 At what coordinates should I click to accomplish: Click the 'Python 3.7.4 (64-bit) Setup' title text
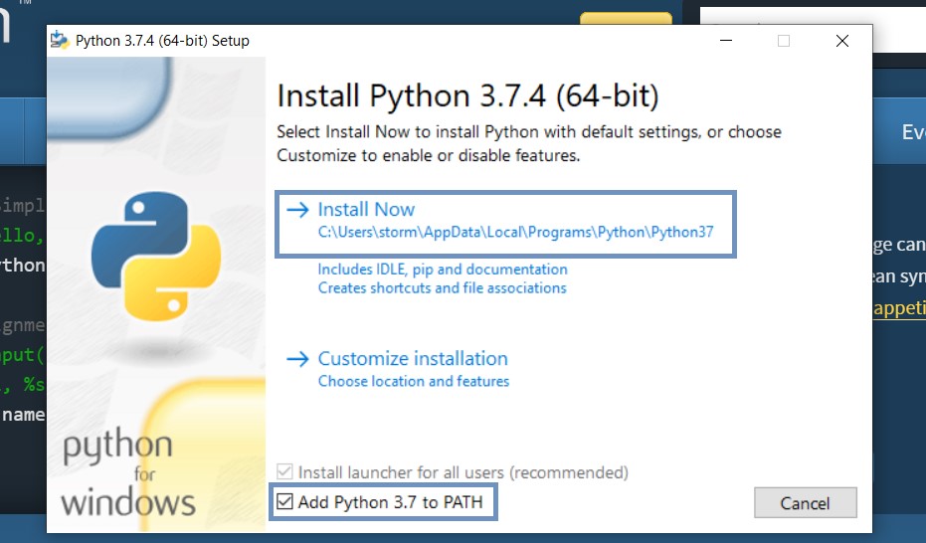tap(162, 41)
